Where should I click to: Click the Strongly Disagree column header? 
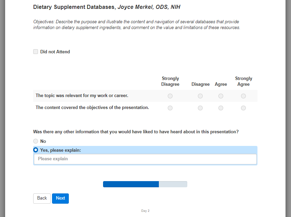pyautogui.click(x=170, y=81)
